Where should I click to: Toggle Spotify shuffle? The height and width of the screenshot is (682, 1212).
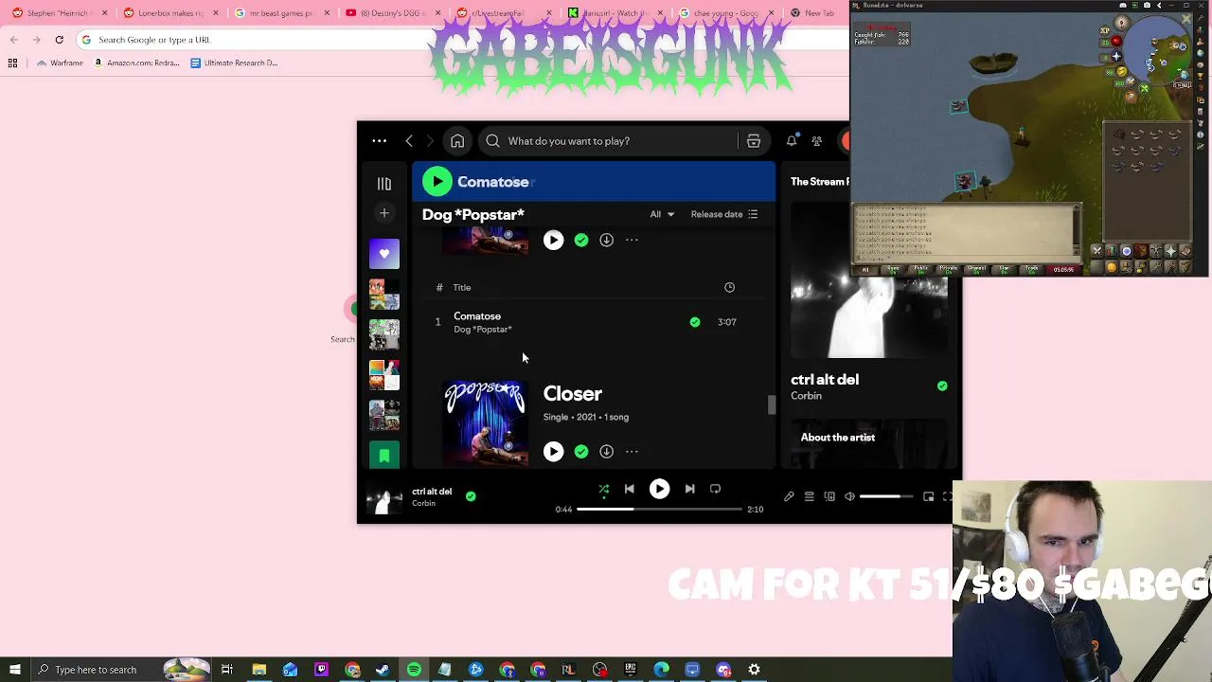coord(603,489)
